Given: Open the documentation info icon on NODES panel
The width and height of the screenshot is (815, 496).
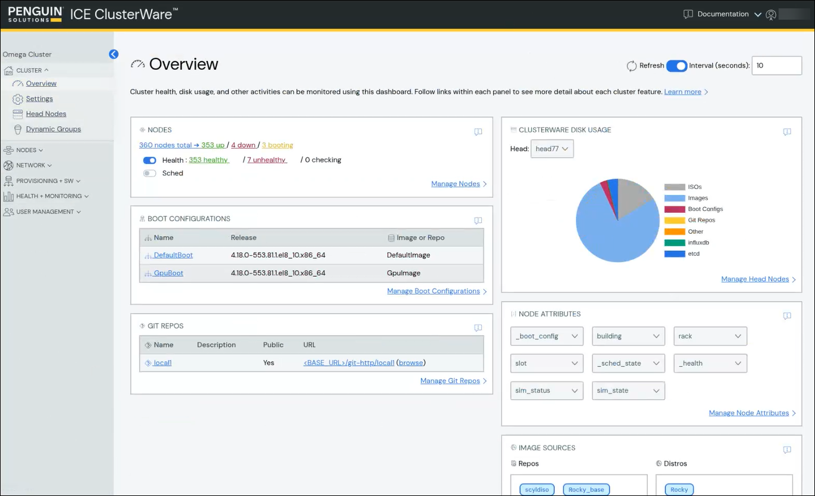Looking at the screenshot, I should pos(478,132).
